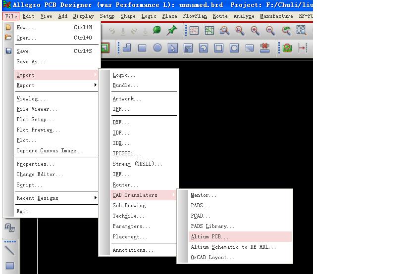Screen dimensions: 416x274
Task: Open the Manufacture menu
Action: (276, 16)
